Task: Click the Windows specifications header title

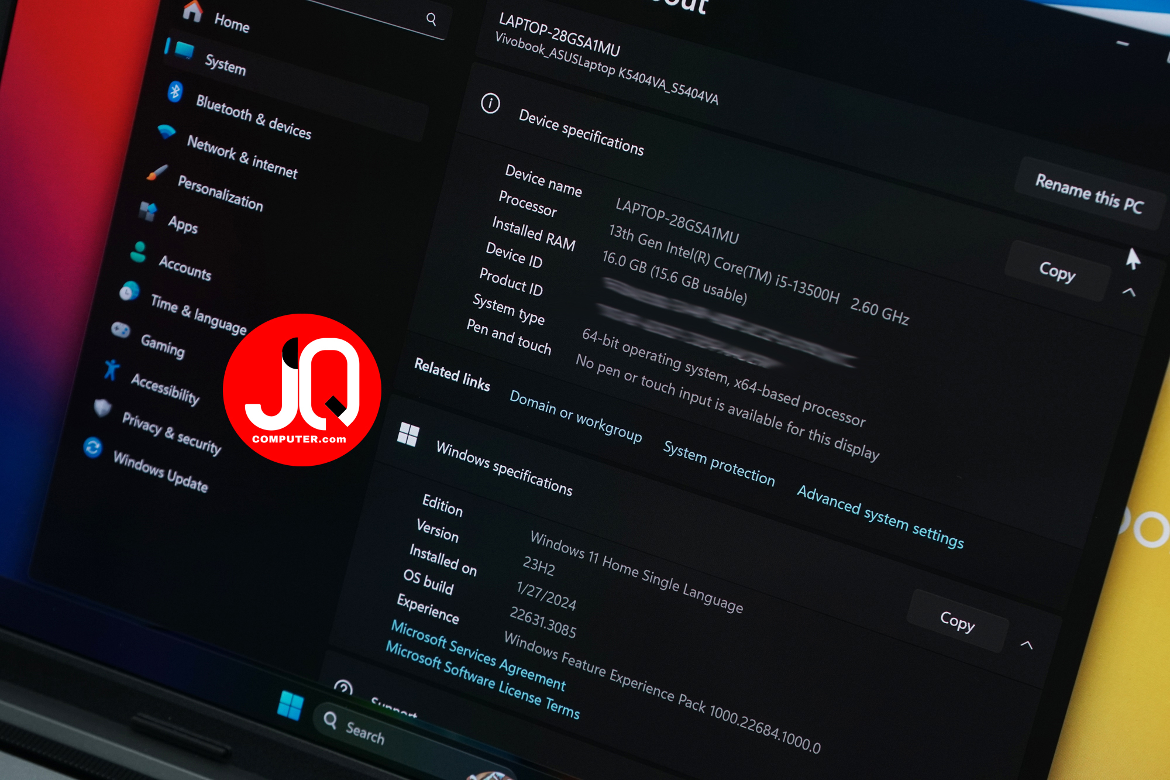Action: click(504, 469)
